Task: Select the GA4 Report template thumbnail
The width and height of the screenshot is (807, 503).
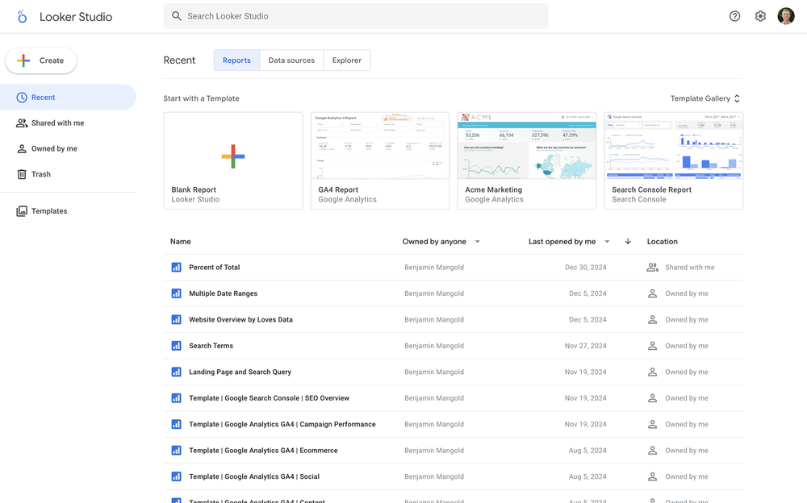Action: click(380, 146)
